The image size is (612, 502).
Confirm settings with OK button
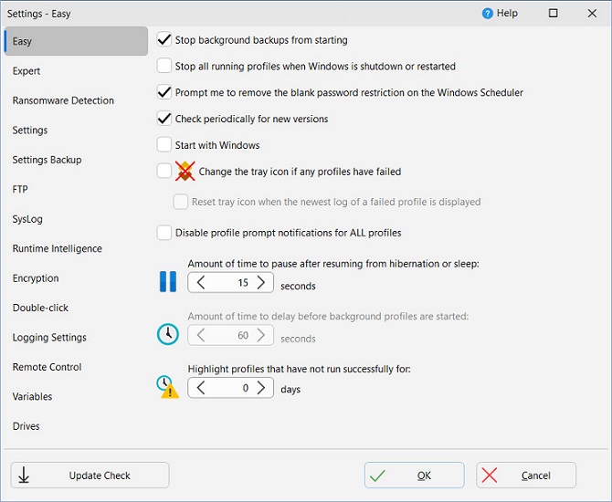click(415, 476)
